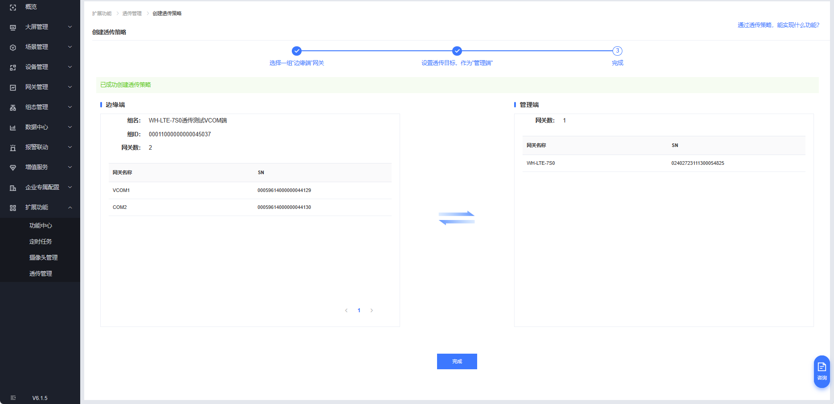Image resolution: width=834 pixels, height=404 pixels.
Task: Click the 增值服务 diamond icon
Action: [13, 167]
